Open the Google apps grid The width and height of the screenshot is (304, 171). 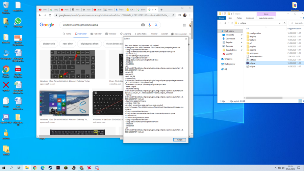(x=184, y=25)
